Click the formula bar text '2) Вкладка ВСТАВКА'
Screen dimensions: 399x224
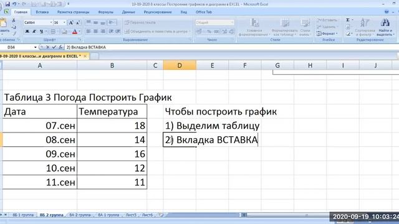[x=86, y=47]
